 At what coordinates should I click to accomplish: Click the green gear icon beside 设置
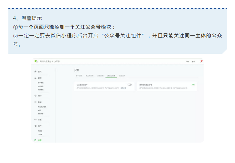click(35, 140)
